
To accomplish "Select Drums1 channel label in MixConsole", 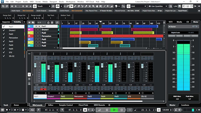I will [x=54, y=96].
